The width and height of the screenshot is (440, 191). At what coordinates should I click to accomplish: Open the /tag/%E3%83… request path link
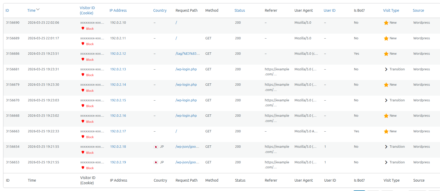(188, 54)
